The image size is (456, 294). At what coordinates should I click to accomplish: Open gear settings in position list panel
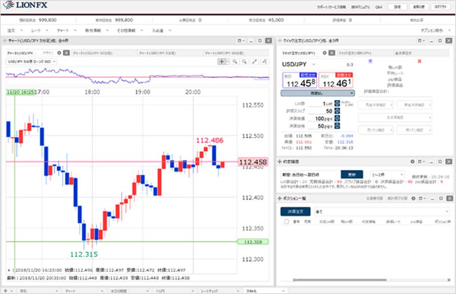412,199
